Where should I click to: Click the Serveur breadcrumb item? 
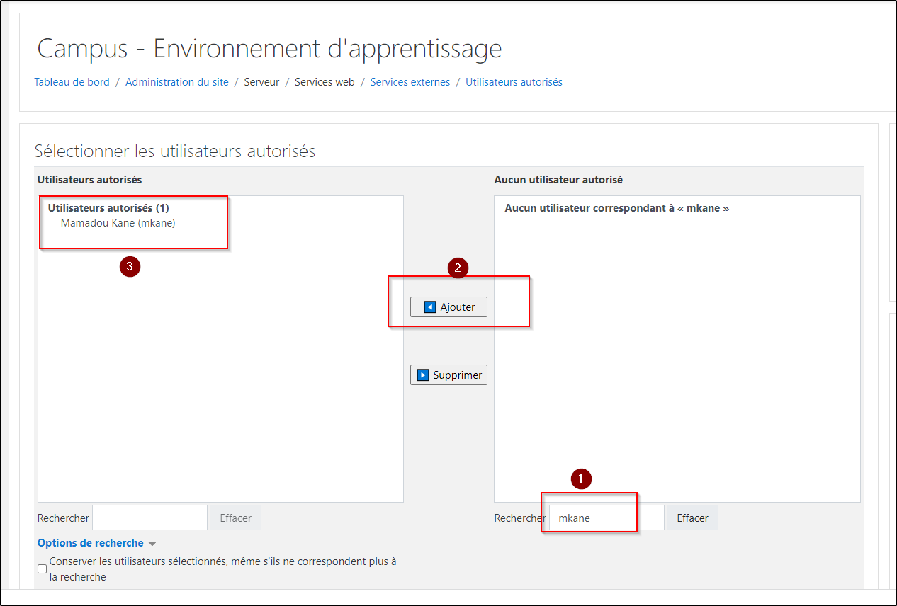pyautogui.click(x=261, y=82)
